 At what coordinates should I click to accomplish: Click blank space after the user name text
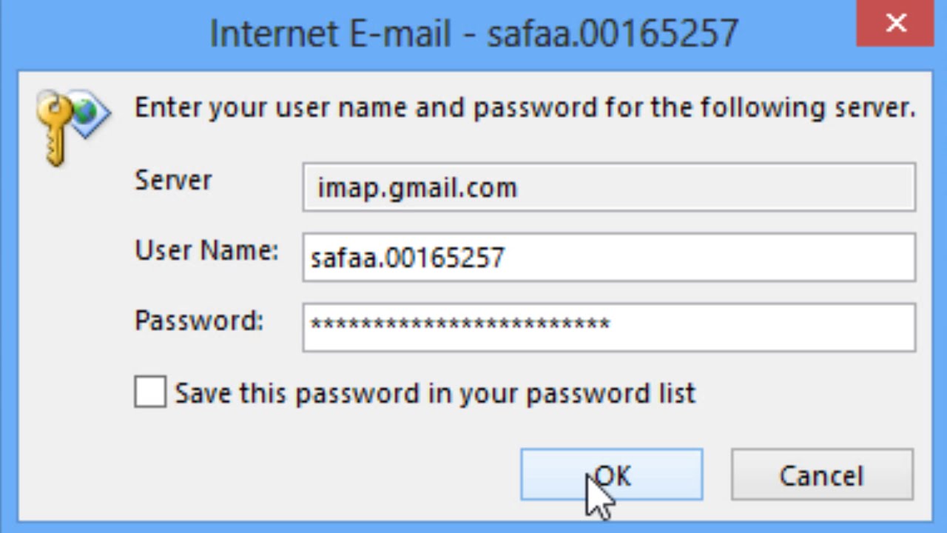[x=710, y=258]
